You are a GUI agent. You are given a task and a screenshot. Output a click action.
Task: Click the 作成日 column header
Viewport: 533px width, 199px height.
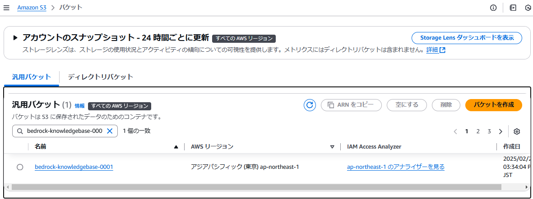512,147
